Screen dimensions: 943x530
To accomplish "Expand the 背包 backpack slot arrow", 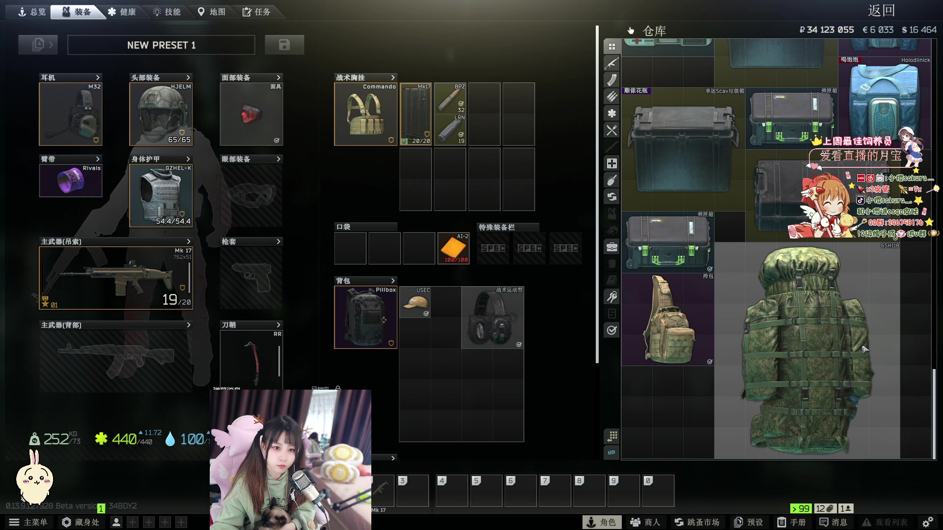I will (x=393, y=281).
